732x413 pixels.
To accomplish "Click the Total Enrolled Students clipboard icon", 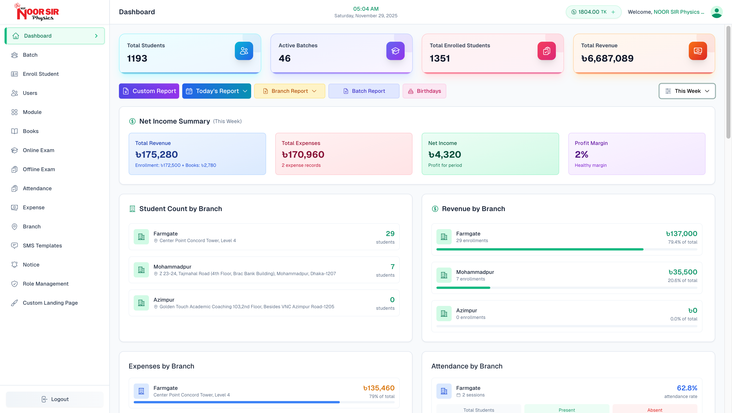I will click(x=546, y=51).
